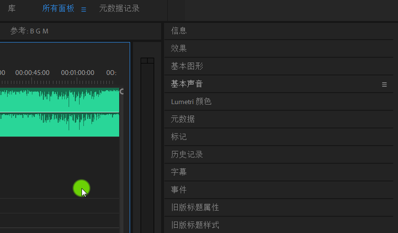This screenshot has height=233, width=398.
Task: Select the 基本声音 panel
Action: 279,84
